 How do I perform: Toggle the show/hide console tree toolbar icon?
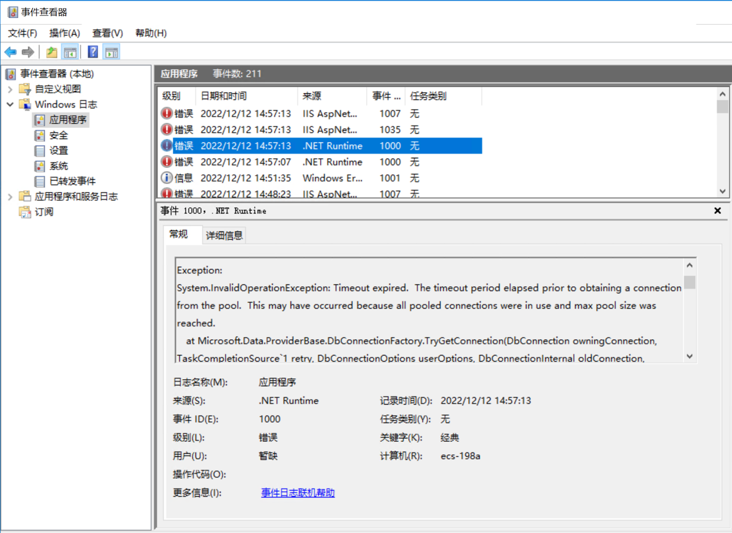tap(70, 52)
